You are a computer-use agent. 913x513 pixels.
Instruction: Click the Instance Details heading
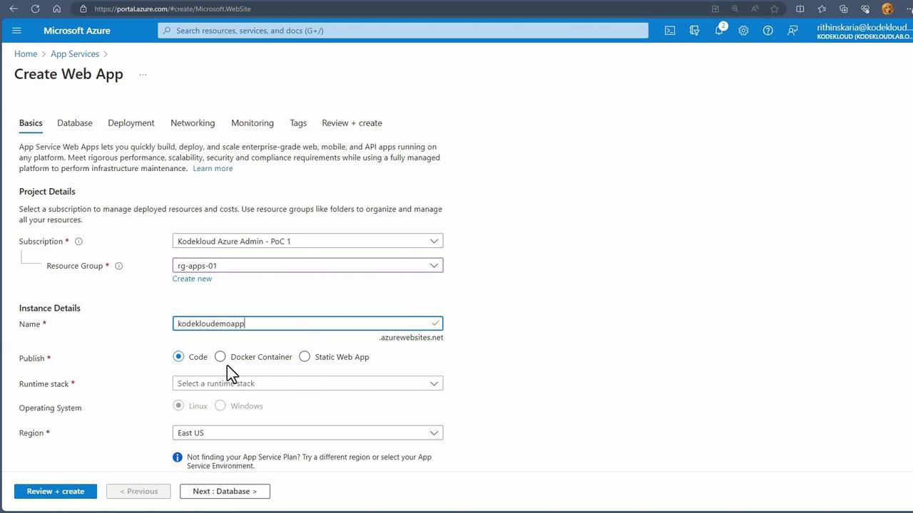(50, 309)
